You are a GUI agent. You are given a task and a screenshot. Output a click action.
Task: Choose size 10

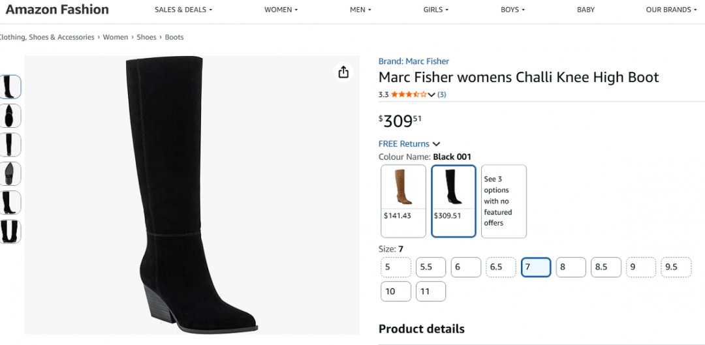point(396,292)
